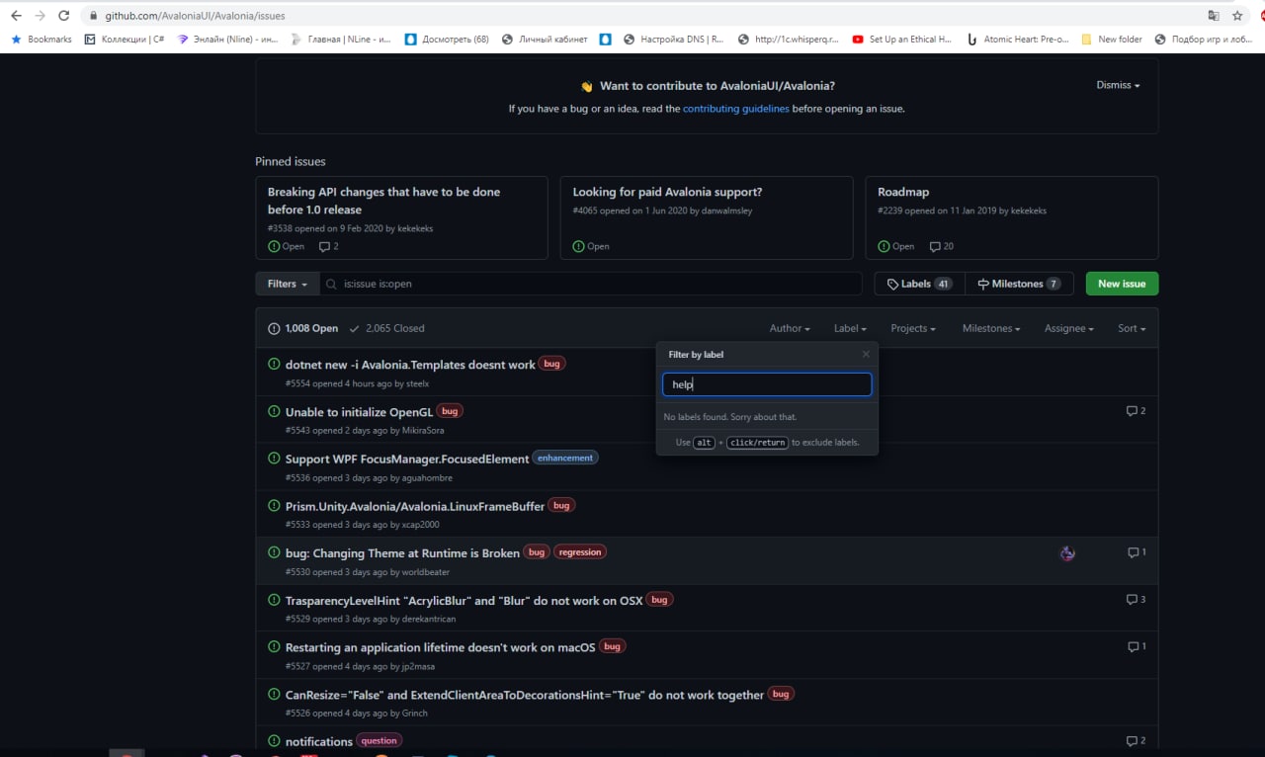Expand the Author filter dropdown
This screenshot has width=1265, height=757.
pyautogui.click(x=790, y=328)
